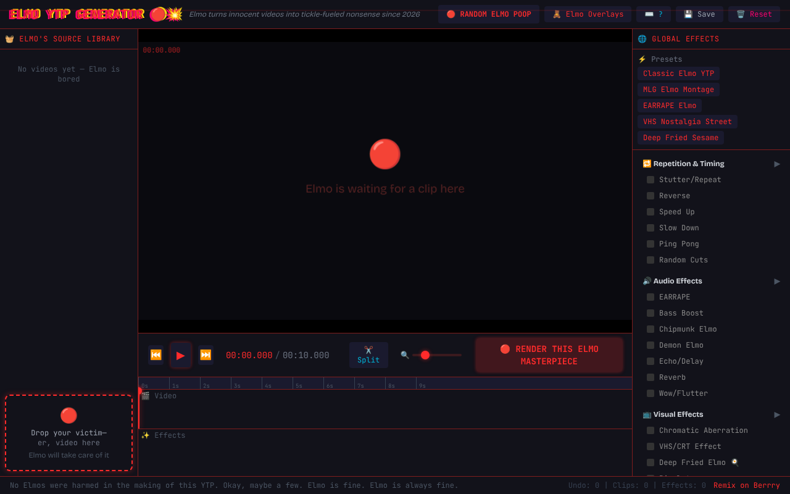Check Wow/Flutter effect
Image resolution: width=790 pixels, height=494 pixels.
tap(651, 393)
